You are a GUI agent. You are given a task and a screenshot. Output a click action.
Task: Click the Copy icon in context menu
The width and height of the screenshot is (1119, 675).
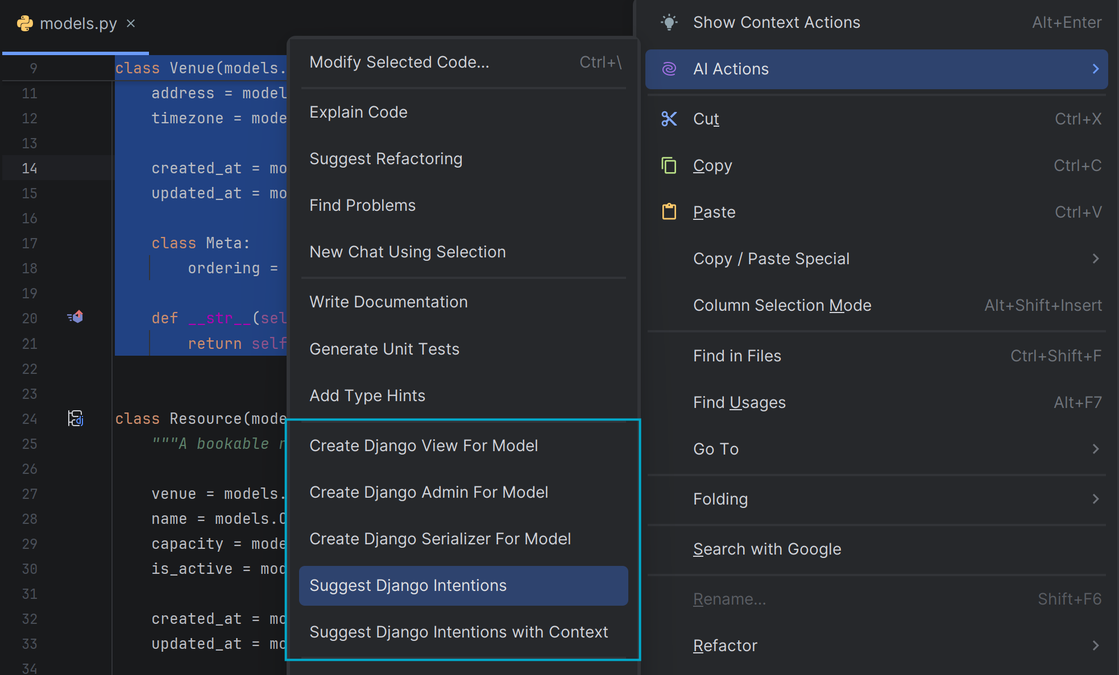(x=669, y=165)
